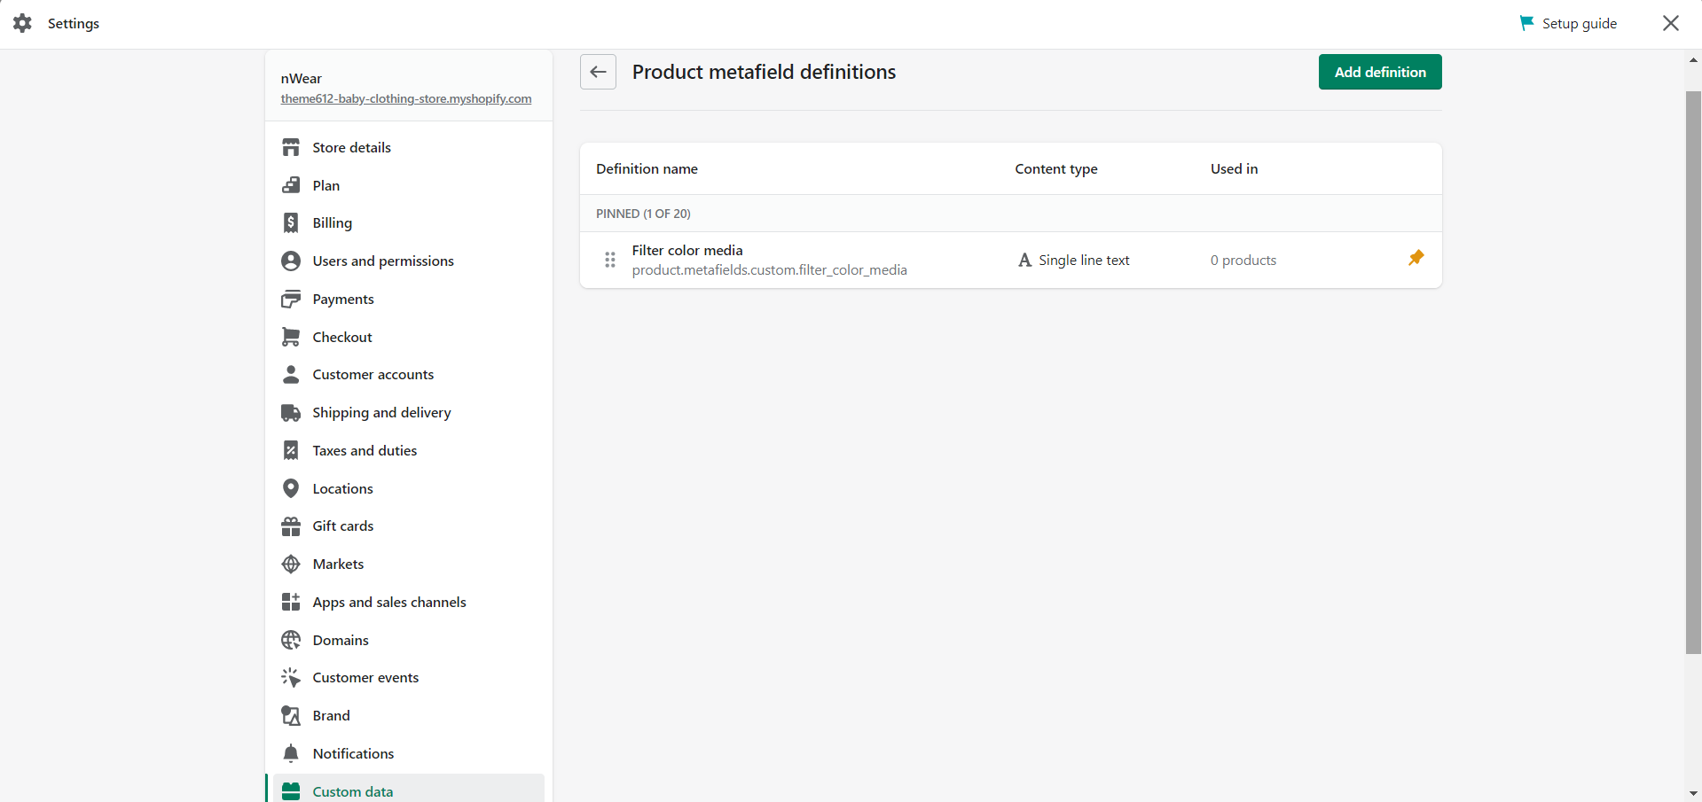
Task: Click the Locations pin icon
Action: 291,488
